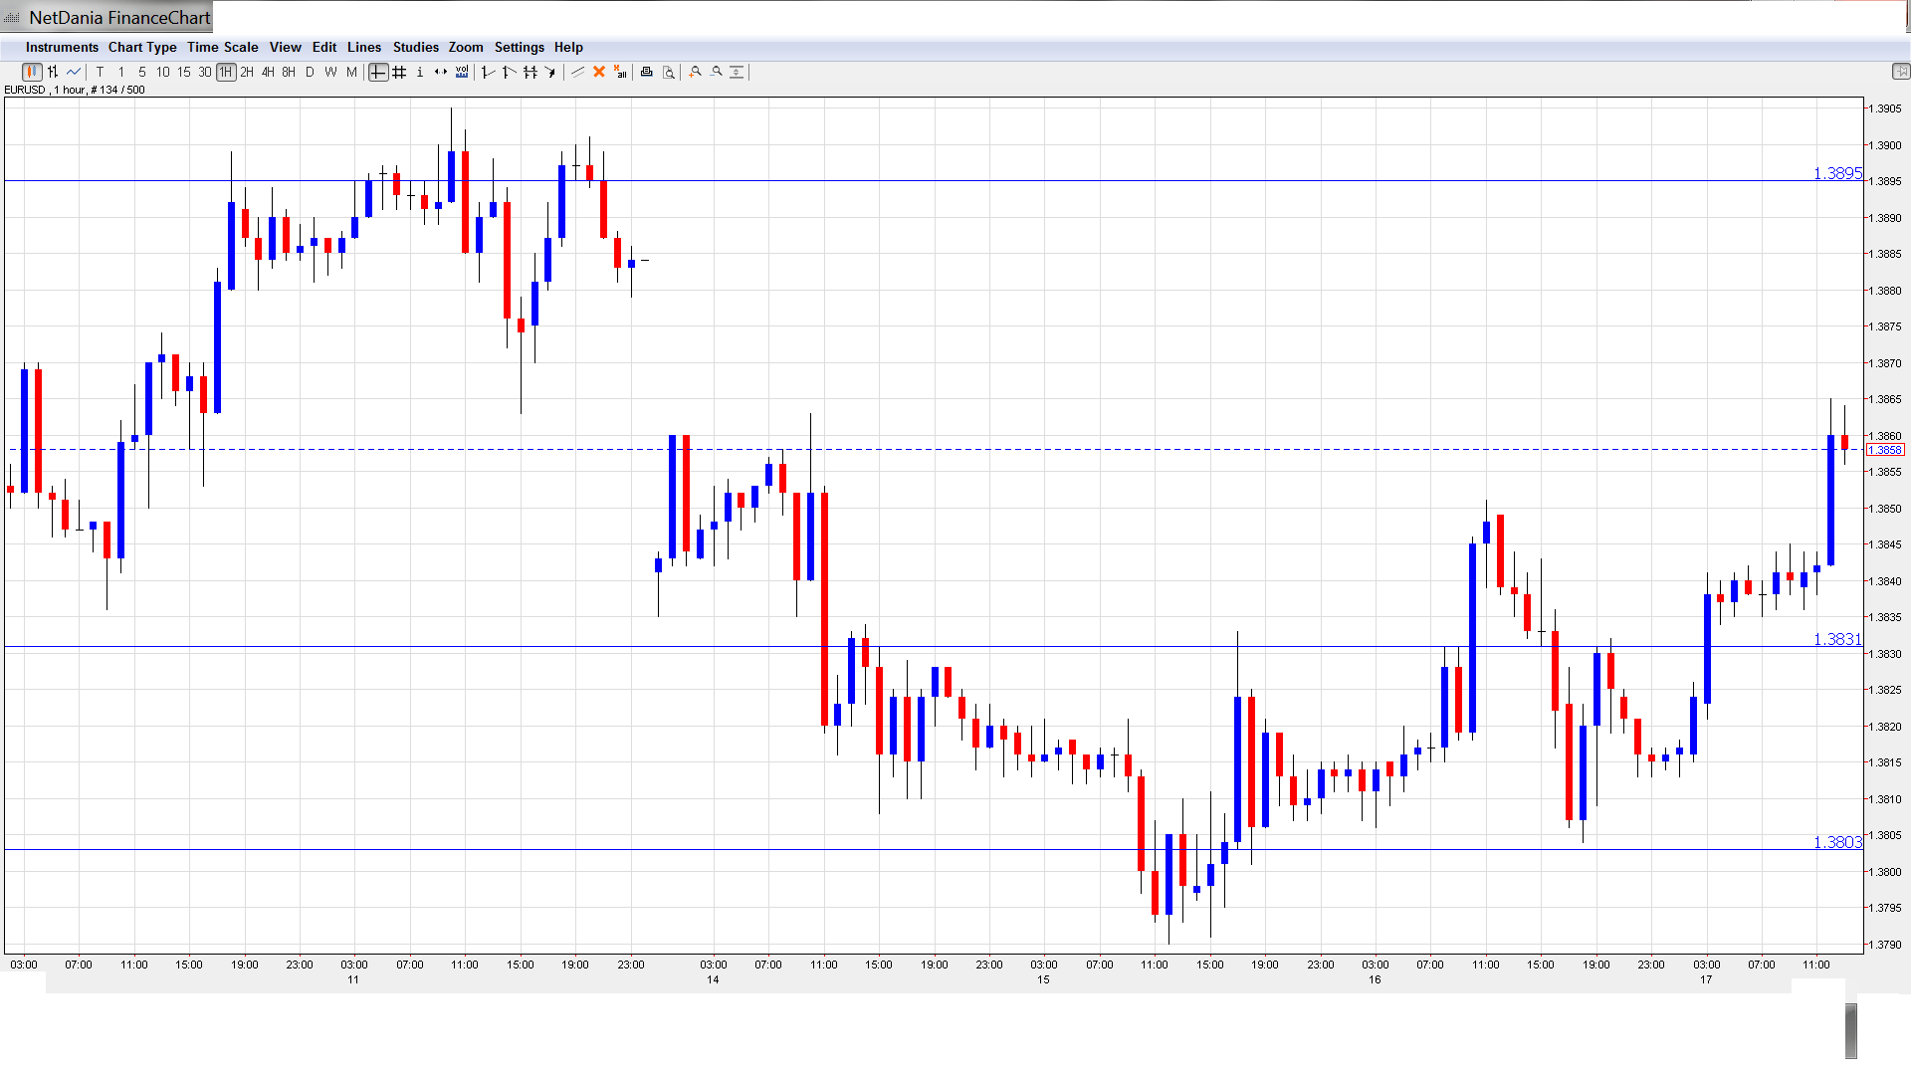Set time scale to 2H
Screen dimensions: 1911x1075
tap(247, 72)
